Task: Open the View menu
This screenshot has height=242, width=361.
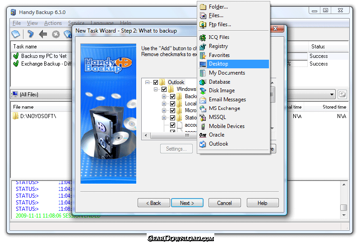Action: pyautogui.click(x=32, y=23)
